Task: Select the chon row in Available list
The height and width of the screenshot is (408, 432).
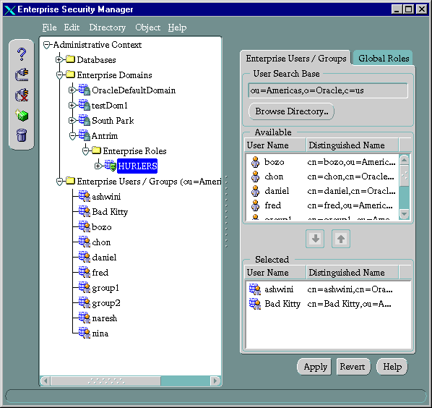Action: 322,177
